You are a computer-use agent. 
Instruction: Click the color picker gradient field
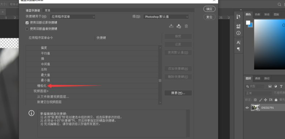click(x=269, y=44)
